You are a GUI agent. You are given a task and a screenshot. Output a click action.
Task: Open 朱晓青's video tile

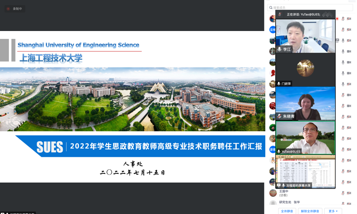tap(305, 102)
